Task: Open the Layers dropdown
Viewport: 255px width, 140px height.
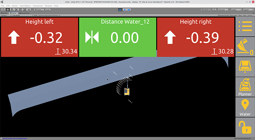Action: (x=236, y=10)
